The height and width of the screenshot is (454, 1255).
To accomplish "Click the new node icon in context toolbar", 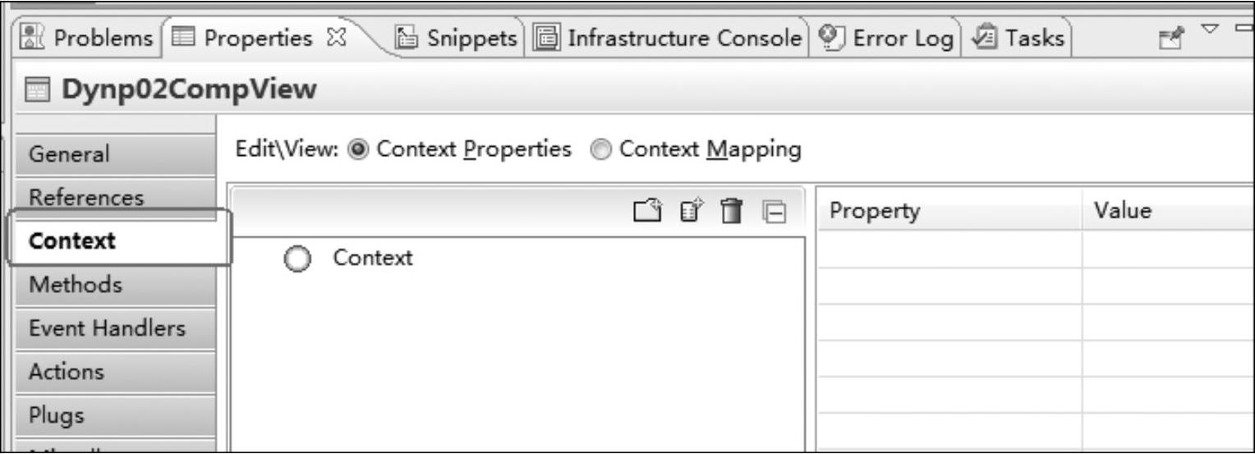I will 646,212.
